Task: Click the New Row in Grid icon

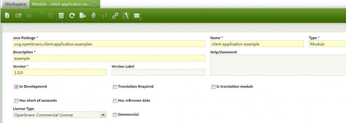Action: pyautogui.click(x=18, y=16)
